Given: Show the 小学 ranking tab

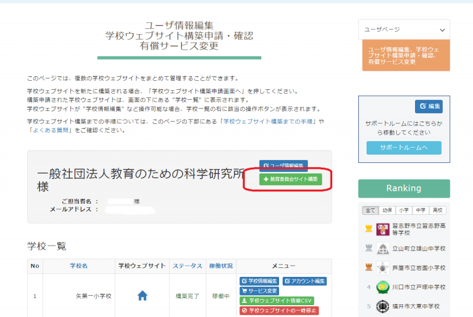Looking at the screenshot, I should point(403,210).
